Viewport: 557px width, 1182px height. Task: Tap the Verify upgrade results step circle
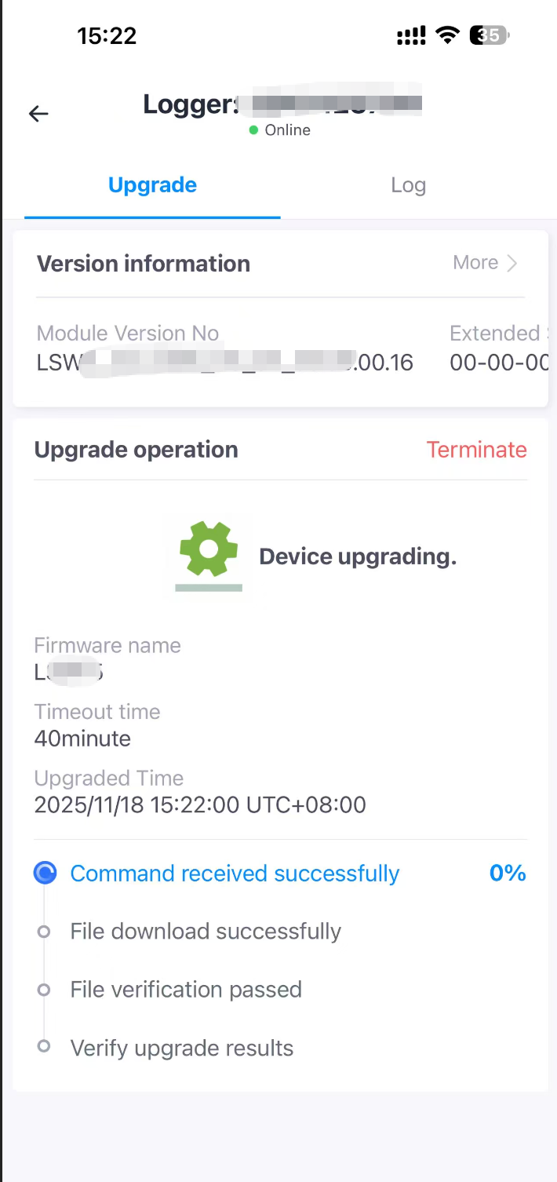point(44,1047)
